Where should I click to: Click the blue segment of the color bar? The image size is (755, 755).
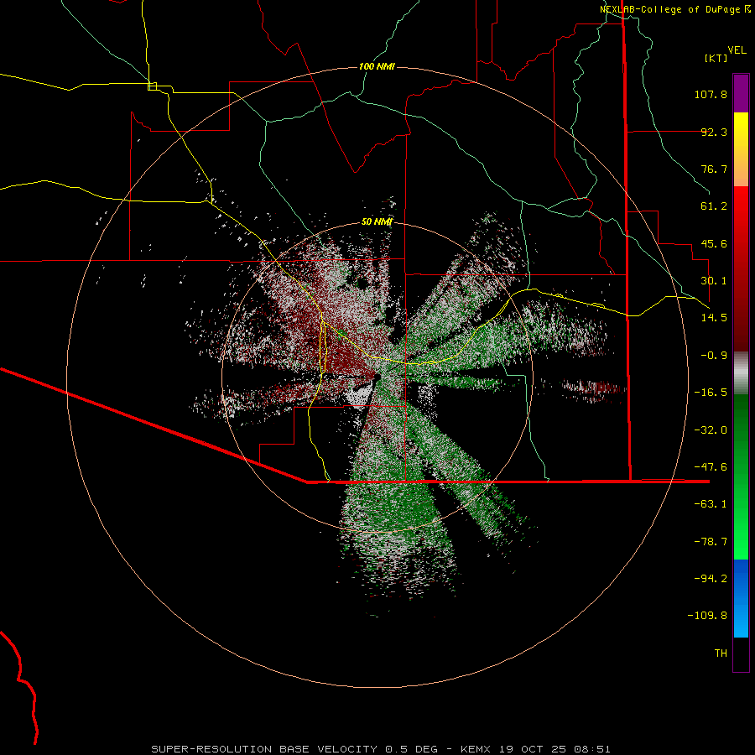[x=741, y=598]
